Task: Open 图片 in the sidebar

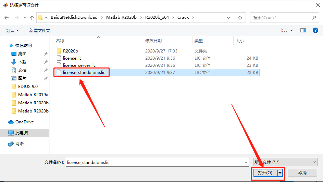Action: pyautogui.click(x=22, y=78)
